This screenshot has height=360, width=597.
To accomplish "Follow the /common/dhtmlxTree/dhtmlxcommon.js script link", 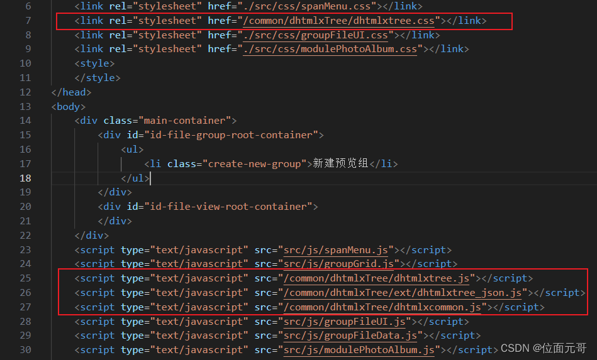I will tap(382, 307).
